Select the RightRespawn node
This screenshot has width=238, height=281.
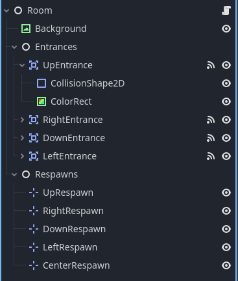[x=73, y=211]
